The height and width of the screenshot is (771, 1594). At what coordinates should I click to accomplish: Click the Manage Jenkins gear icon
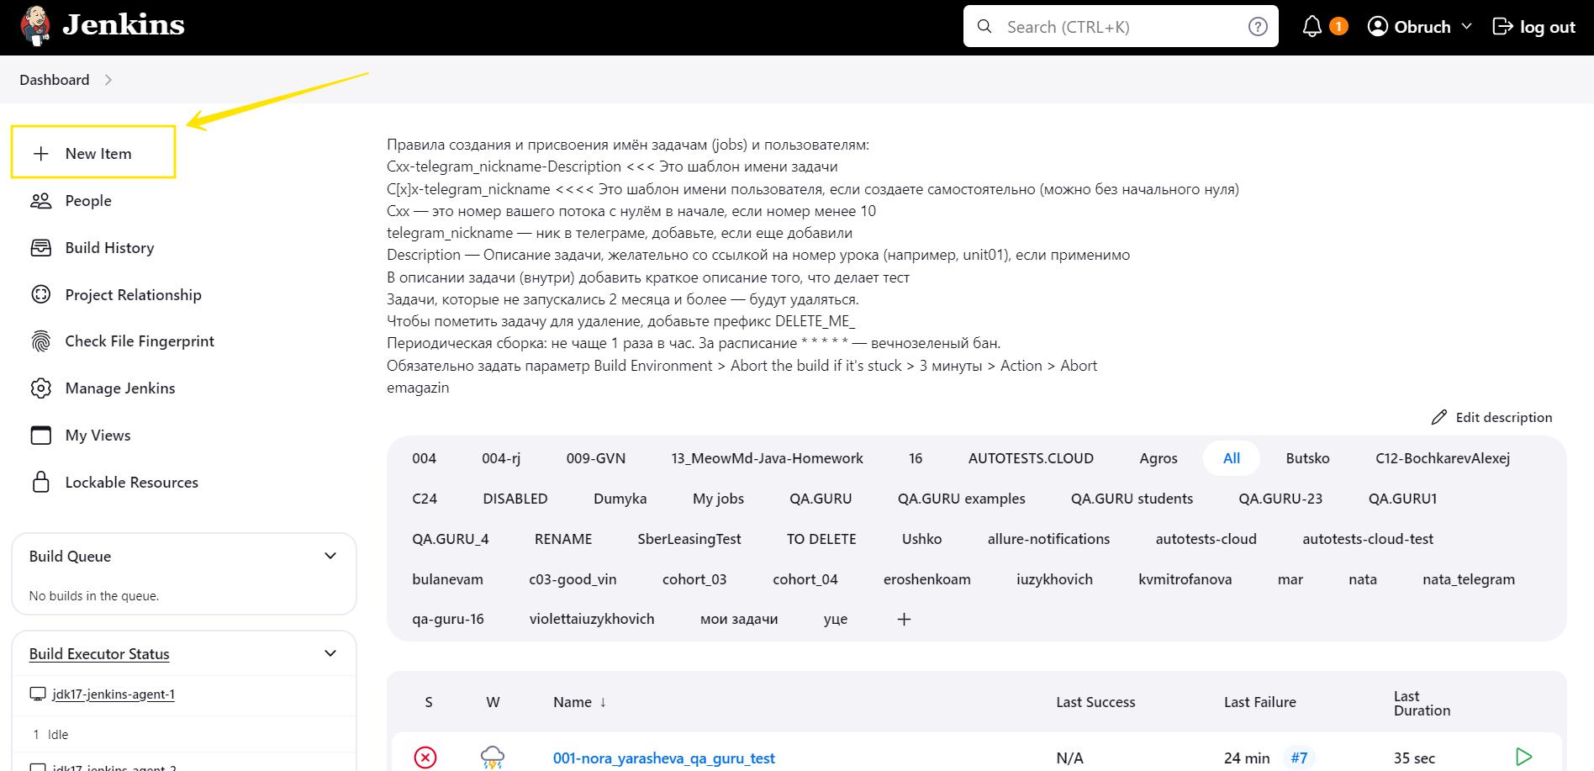coord(40,388)
